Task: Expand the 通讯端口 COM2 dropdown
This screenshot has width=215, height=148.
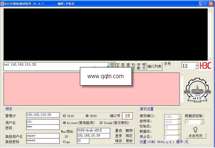Action: pyautogui.click(x=180, y=117)
